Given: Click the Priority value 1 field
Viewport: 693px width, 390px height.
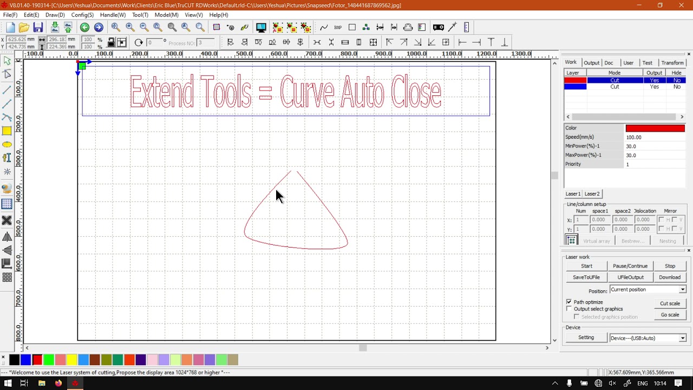Looking at the screenshot, I should (x=655, y=164).
